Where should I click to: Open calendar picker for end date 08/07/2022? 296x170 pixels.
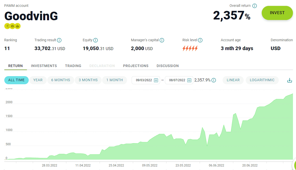click(189, 80)
